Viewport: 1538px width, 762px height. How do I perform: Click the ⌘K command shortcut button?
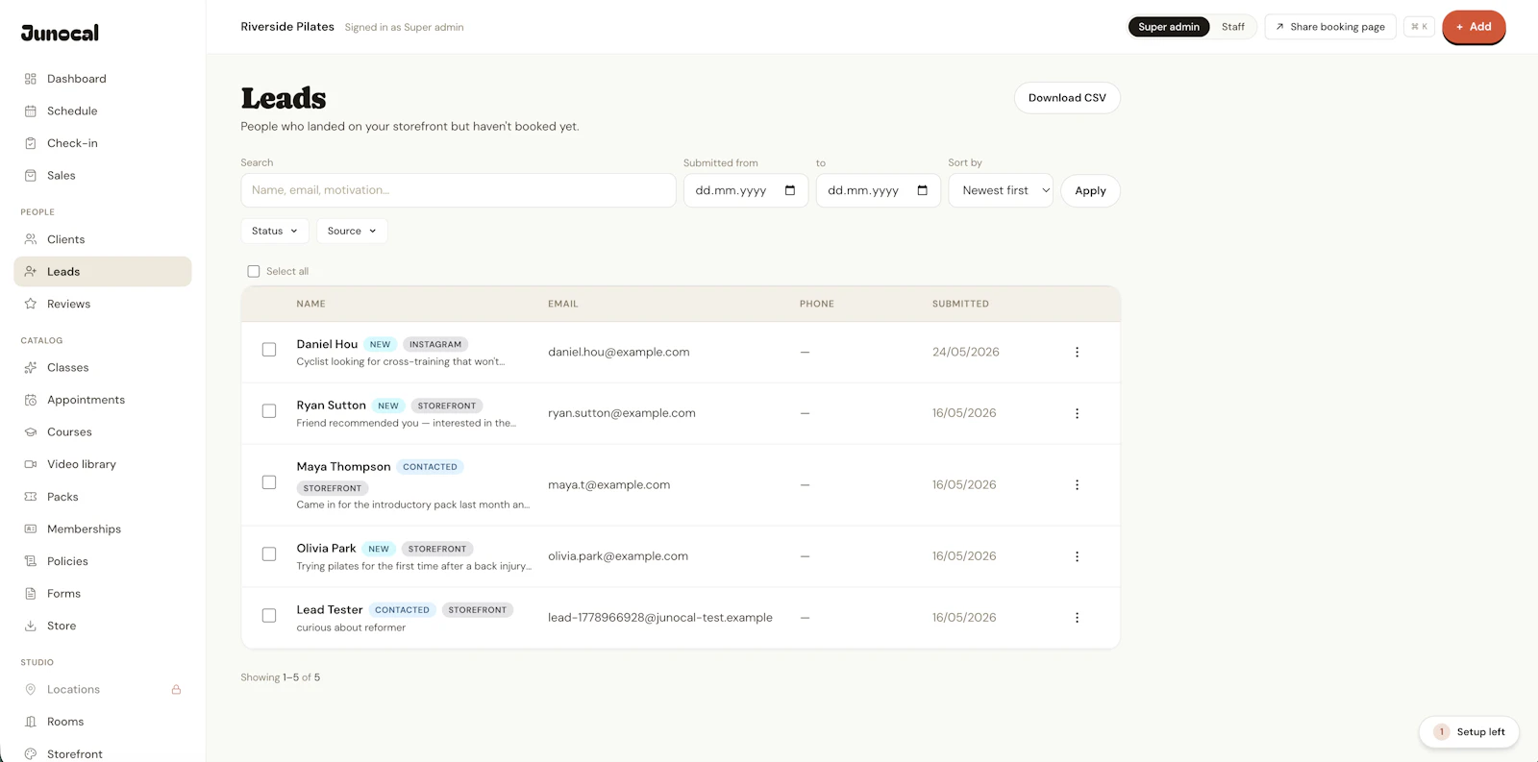pos(1419,27)
